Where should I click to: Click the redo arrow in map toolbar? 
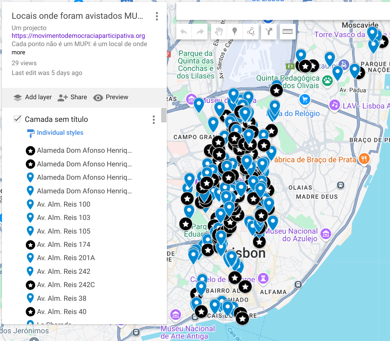(x=200, y=32)
